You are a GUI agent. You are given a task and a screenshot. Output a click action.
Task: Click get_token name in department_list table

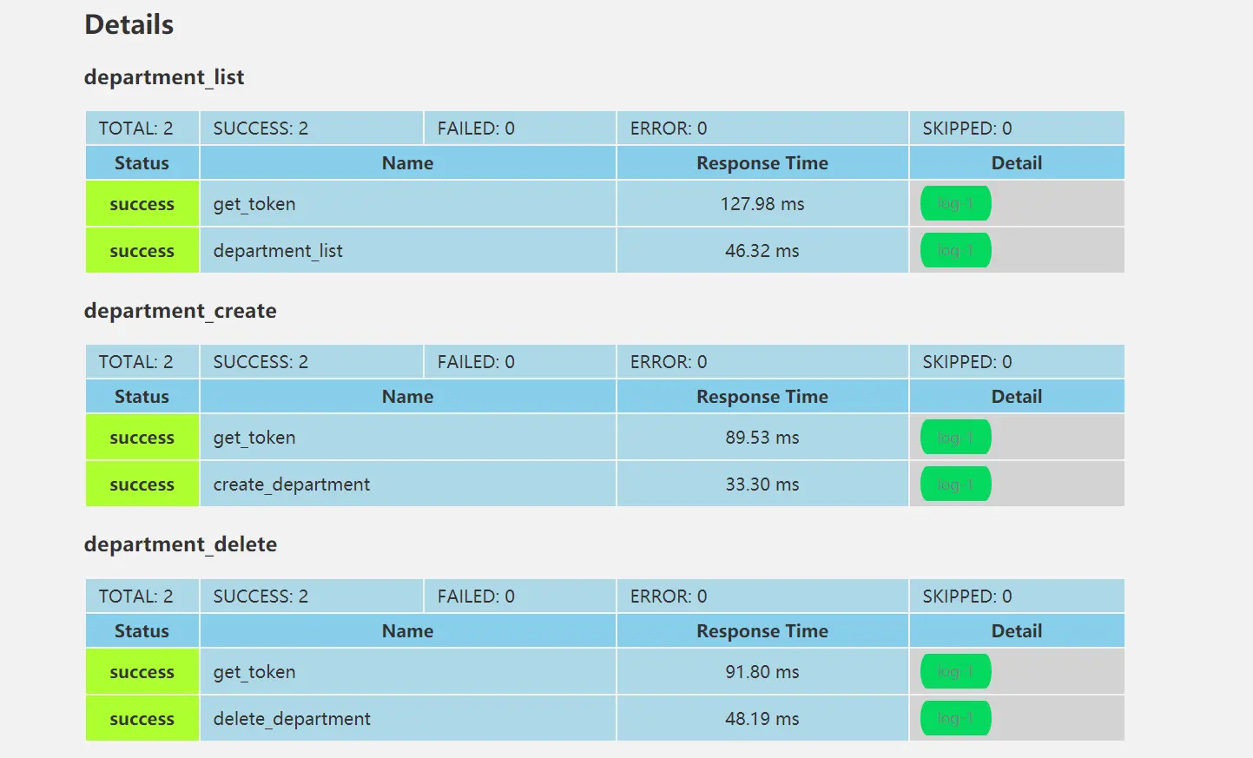click(408, 203)
